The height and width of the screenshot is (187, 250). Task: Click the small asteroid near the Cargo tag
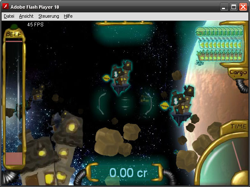point(177,75)
